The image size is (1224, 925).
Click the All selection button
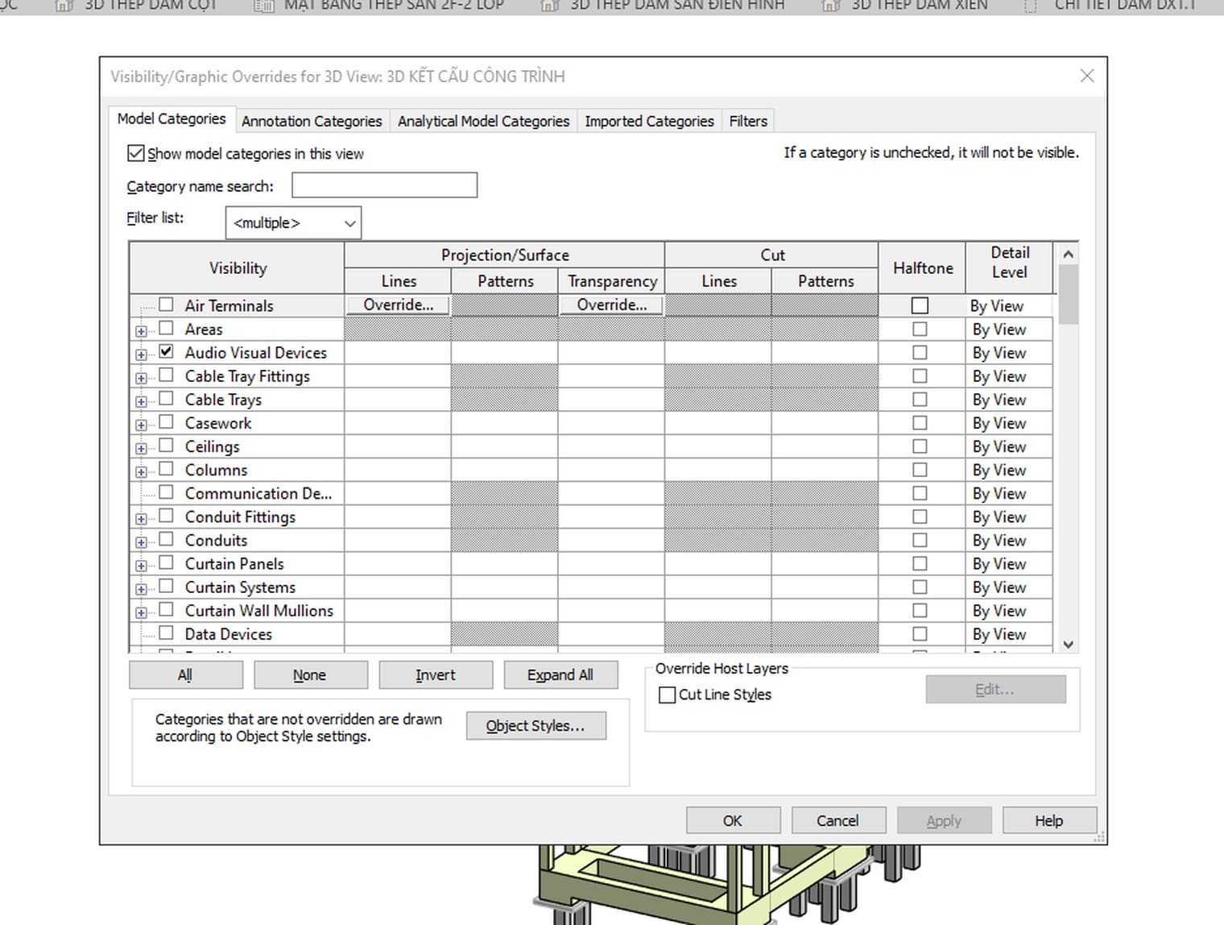click(185, 675)
